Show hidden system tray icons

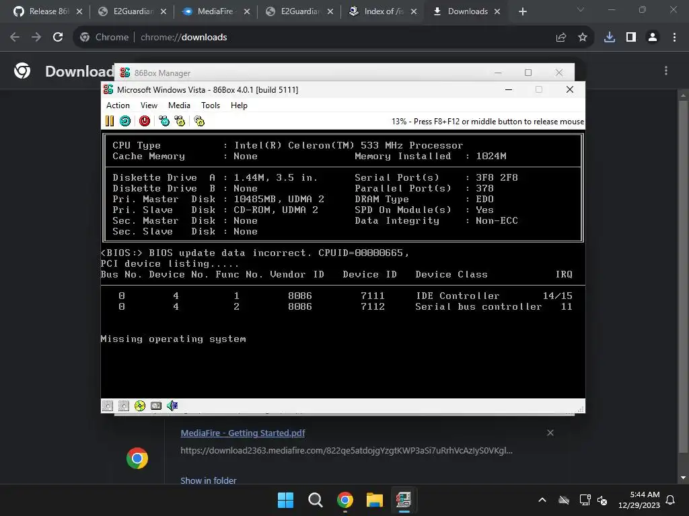[x=542, y=500]
